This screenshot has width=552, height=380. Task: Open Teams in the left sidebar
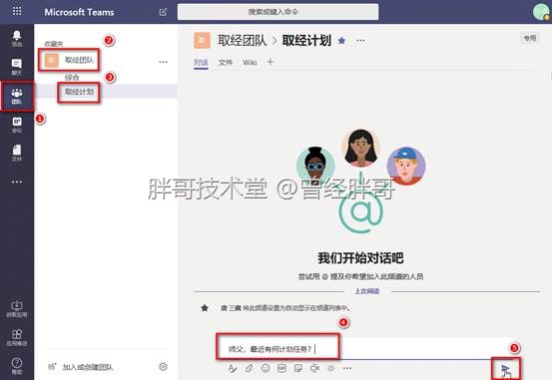pos(17,96)
